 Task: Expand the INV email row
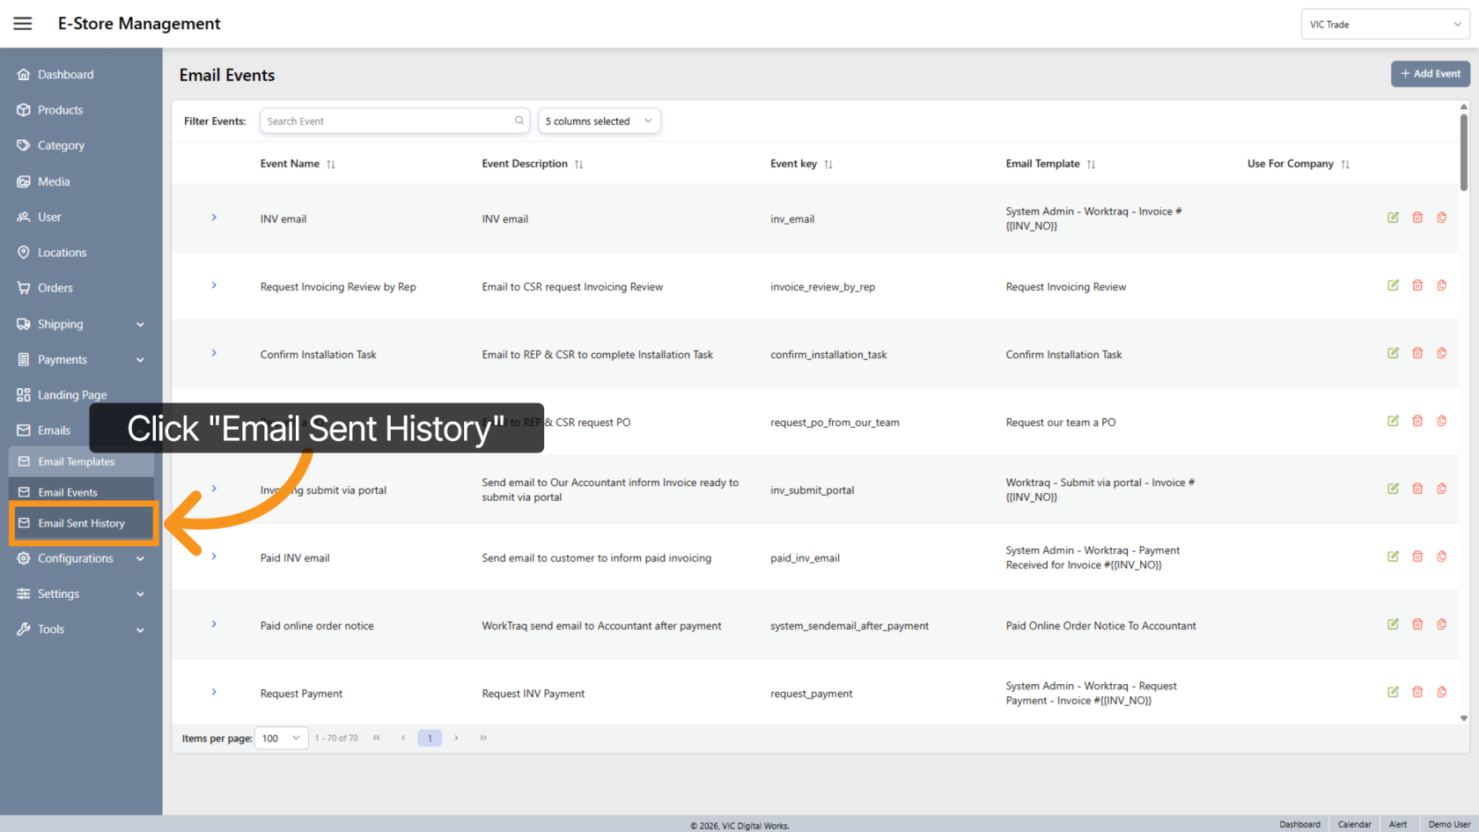pos(214,217)
